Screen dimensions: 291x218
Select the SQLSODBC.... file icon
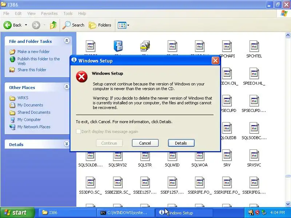[254, 128]
